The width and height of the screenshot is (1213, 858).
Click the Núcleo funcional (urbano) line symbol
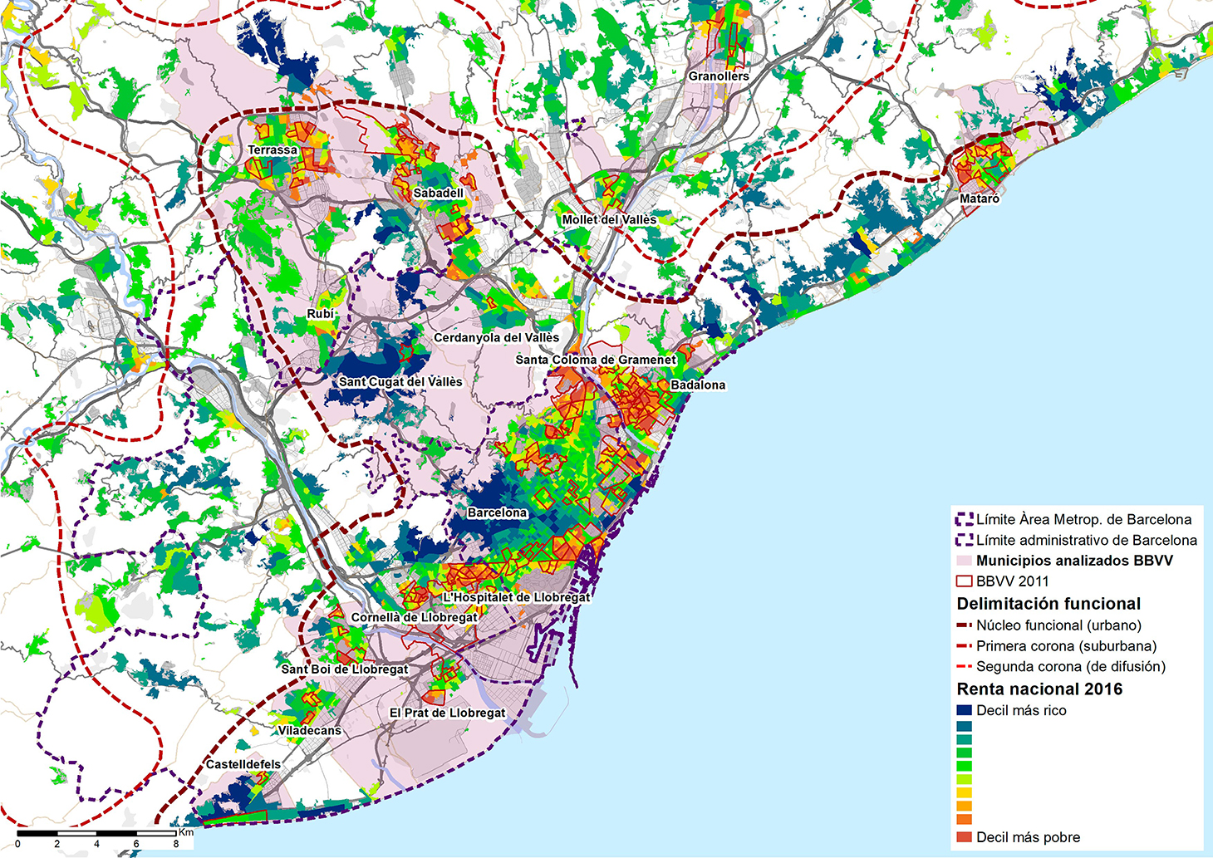(965, 625)
